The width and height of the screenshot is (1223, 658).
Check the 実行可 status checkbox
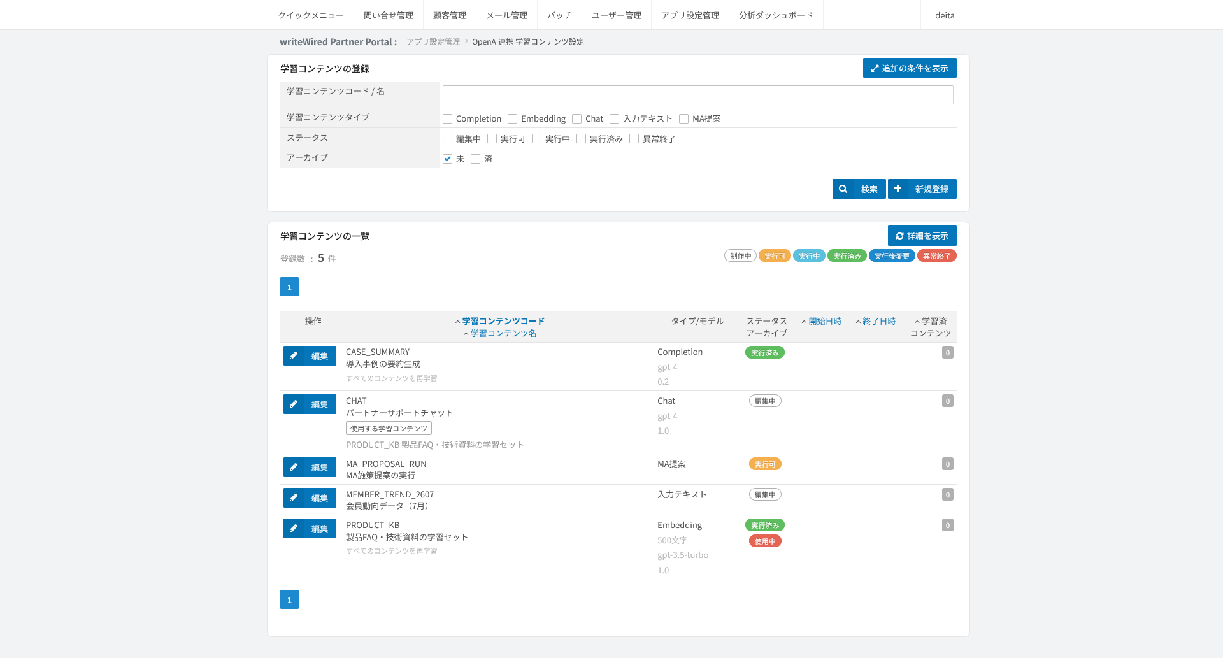tap(492, 138)
